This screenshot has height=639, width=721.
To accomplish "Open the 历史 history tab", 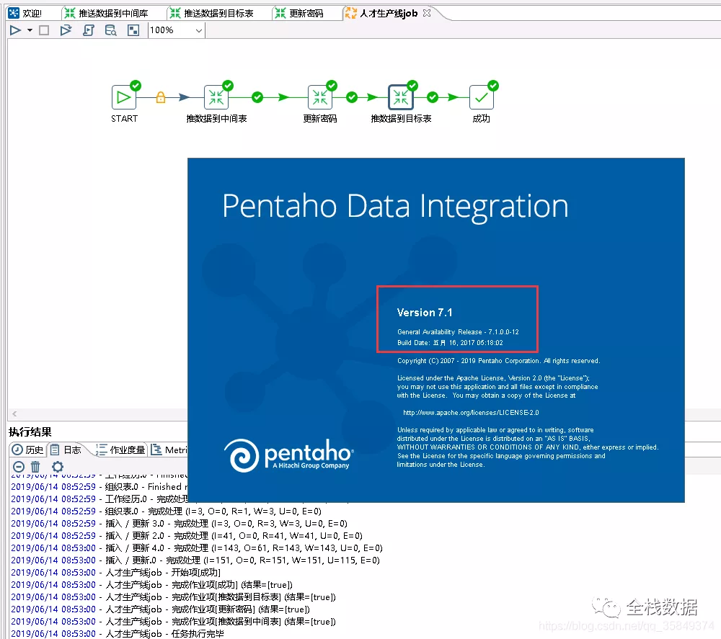I will pos(27,450).
